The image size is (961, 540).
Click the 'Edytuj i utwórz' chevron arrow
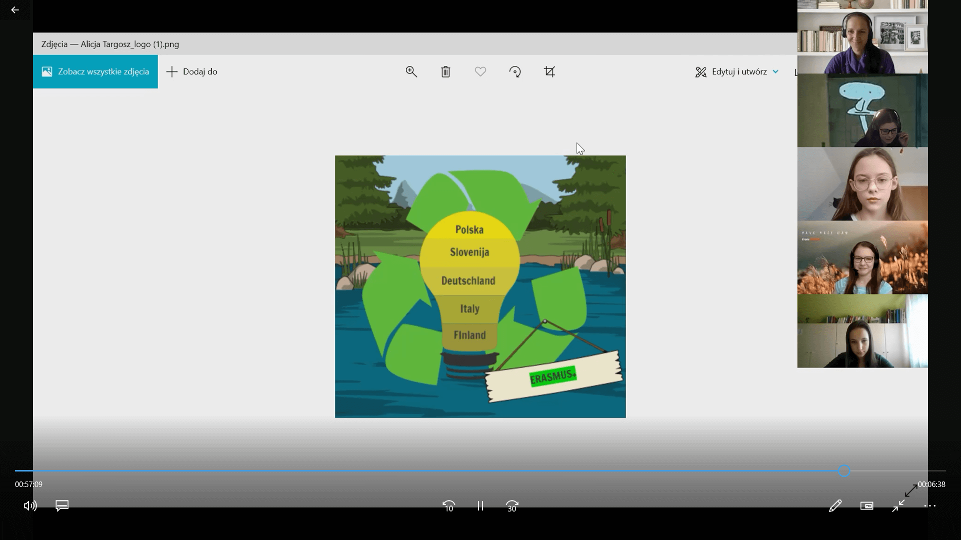(776, 71)
